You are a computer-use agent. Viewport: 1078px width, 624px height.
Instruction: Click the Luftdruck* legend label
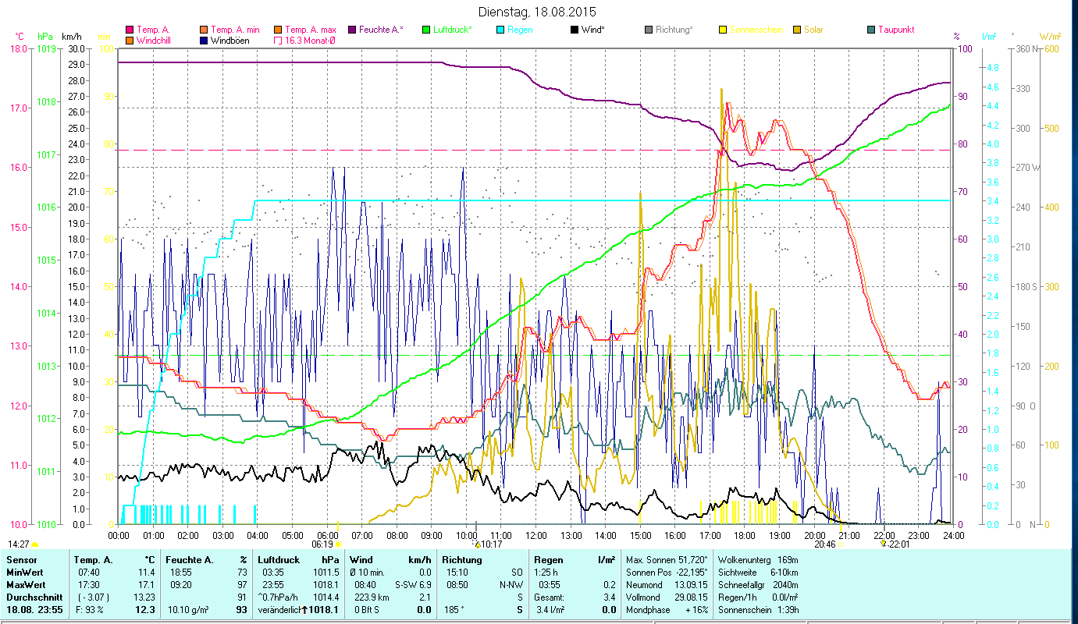[x=452, y=30]
